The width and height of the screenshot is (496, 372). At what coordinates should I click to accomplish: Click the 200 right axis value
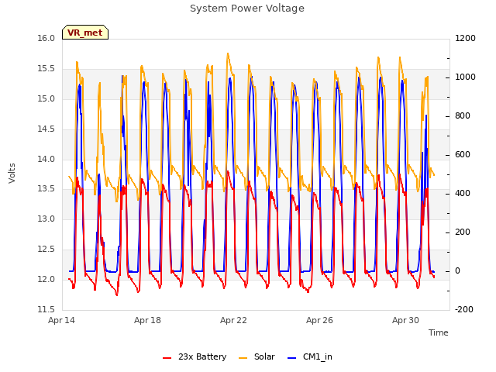(x=463, y=232)
